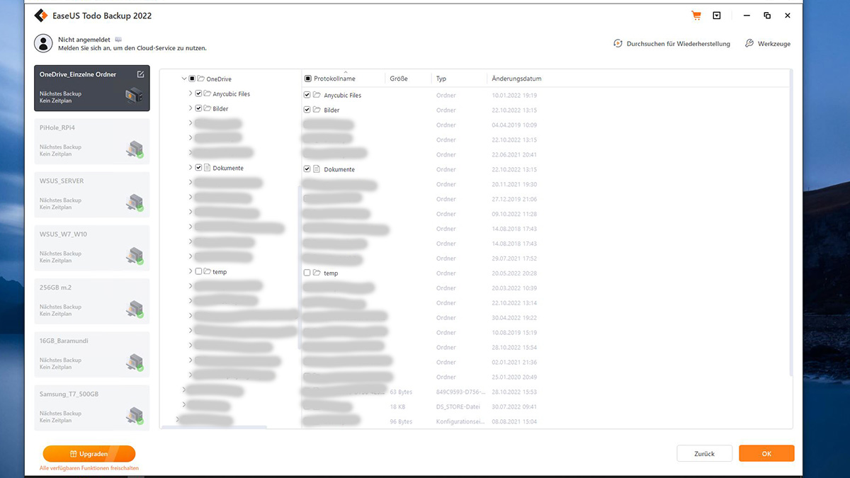The height and width of the screenshot is (478, 850).
Task: Open the user account avatar
Action: point(43,43)
